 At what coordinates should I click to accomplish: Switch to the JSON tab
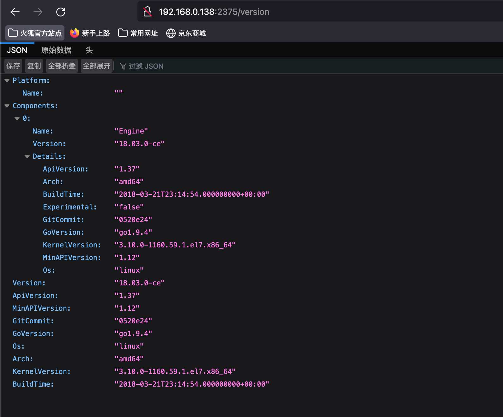point(17,50)
